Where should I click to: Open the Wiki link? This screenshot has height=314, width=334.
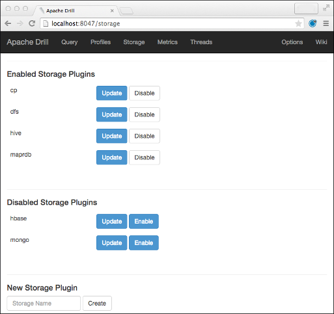click(x=321, y=42)
